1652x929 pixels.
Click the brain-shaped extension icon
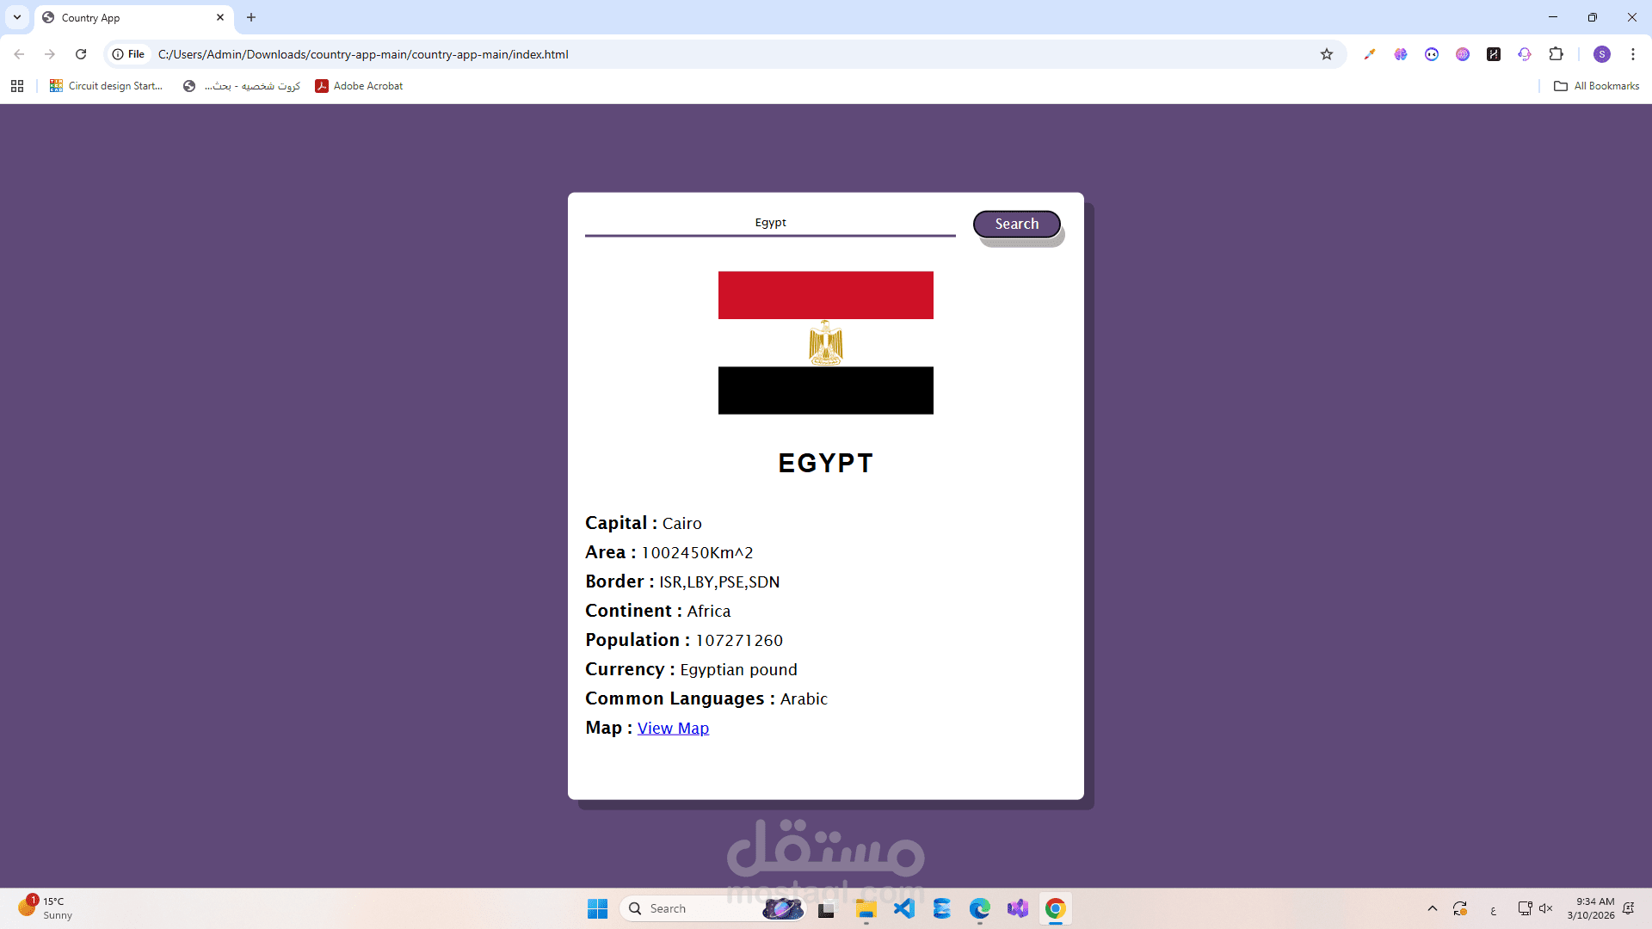click(x=1401, y=54)
